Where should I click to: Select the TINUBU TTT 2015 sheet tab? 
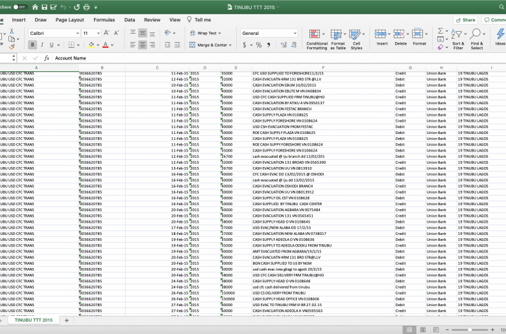(34, 320)
